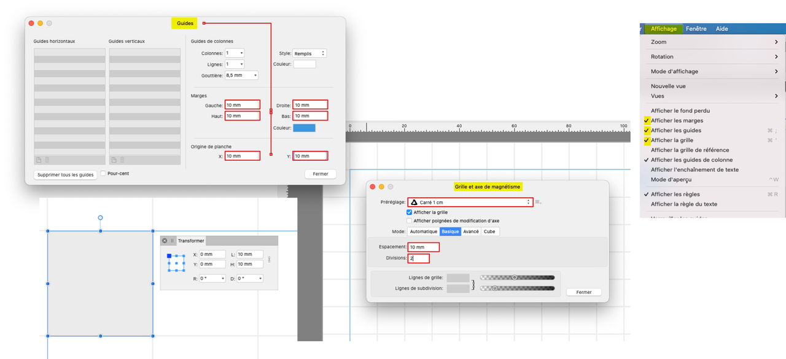Viewport: 786px width, 359px height.
Task: Close the Transformer panel with its X icon
Action: point(165,241)
